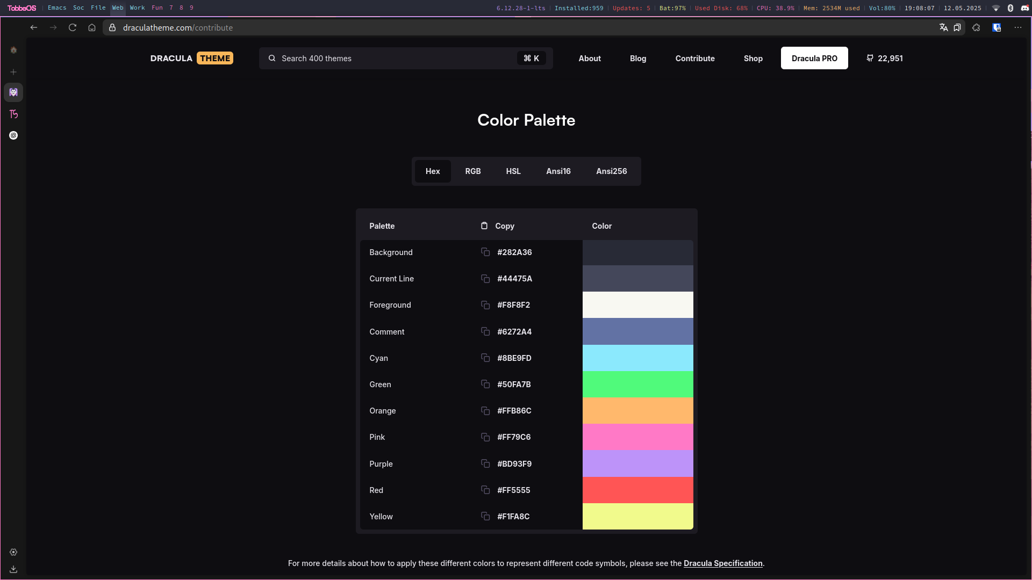Viewport: 1032px width, 580px height.
Task: Switch palette format to RGB tab
Action: pyautogui.click(x=472, y=171)
